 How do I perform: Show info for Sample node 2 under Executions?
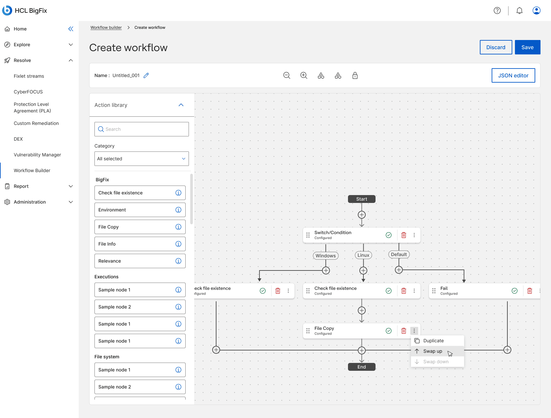pyautogui.click(x=178, y=307)
